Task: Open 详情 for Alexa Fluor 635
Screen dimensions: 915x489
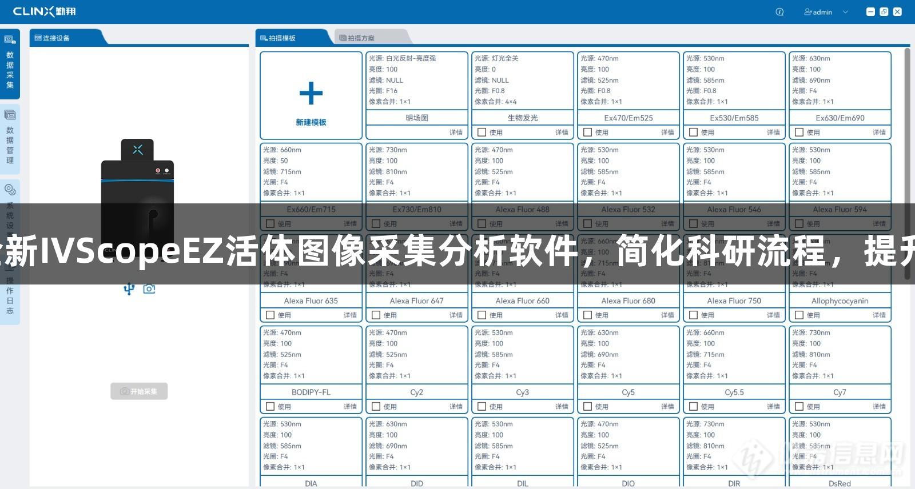Action: [350, 315]
